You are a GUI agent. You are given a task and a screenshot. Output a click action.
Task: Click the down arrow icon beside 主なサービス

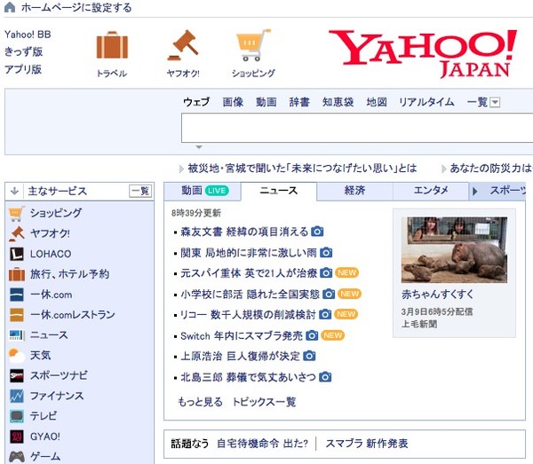(14, 191)
